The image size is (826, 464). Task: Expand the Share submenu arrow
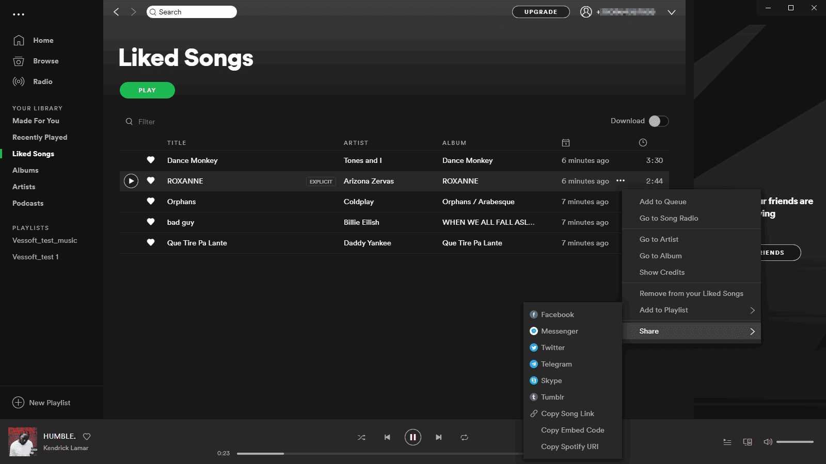click(x=752, y=332)
